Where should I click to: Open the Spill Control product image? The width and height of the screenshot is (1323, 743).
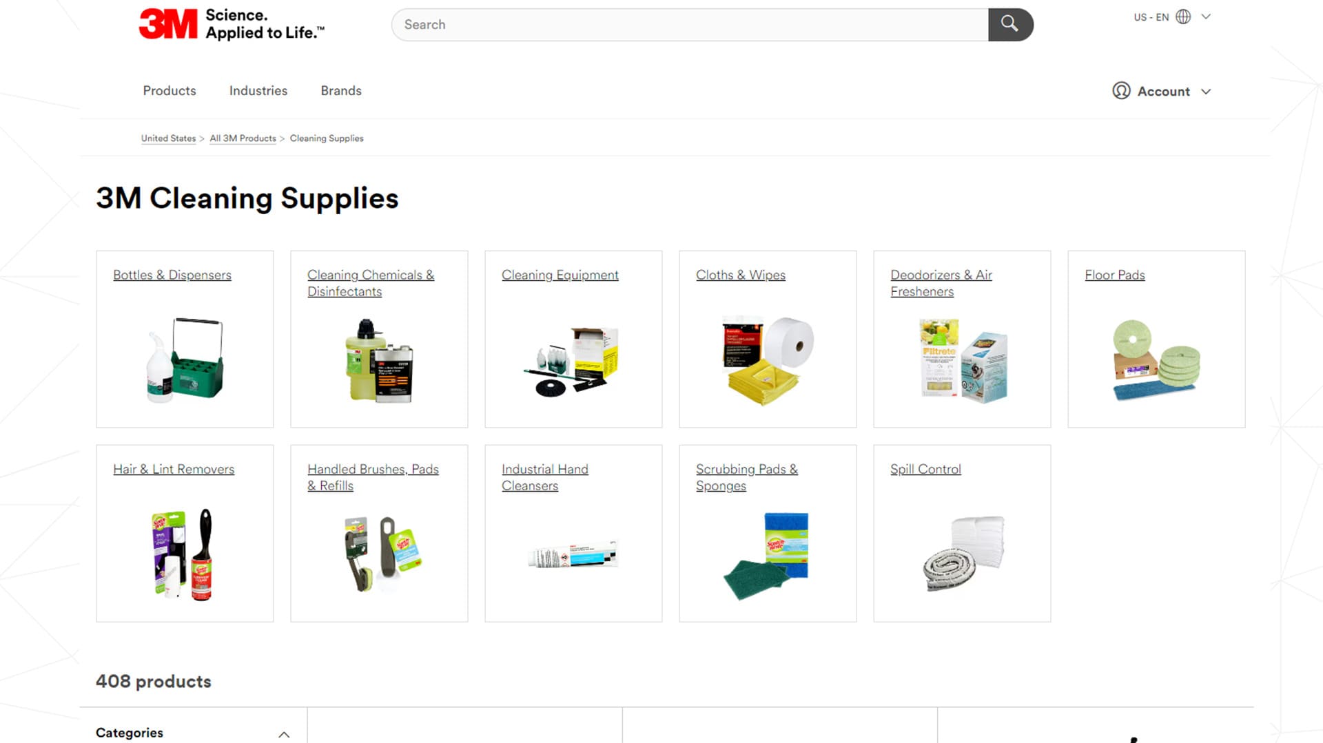(x=963, y=554)
